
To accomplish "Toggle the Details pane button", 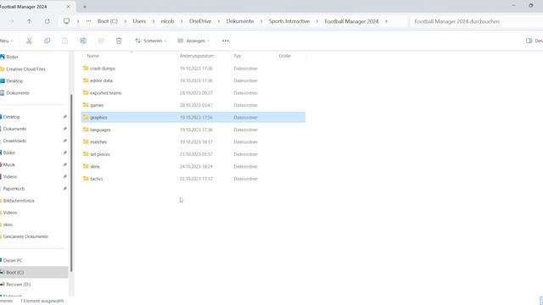I will pyautogui.click(x=534, y=41).
